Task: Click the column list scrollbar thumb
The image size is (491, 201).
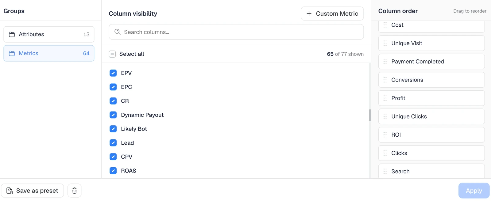Action: [370, 115]
